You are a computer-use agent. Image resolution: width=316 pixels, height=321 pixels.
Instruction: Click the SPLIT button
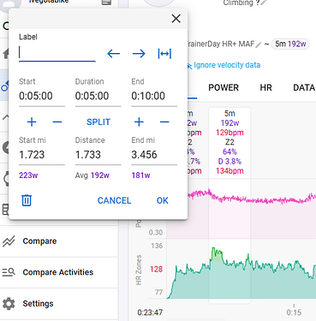(x=98, y=122)
